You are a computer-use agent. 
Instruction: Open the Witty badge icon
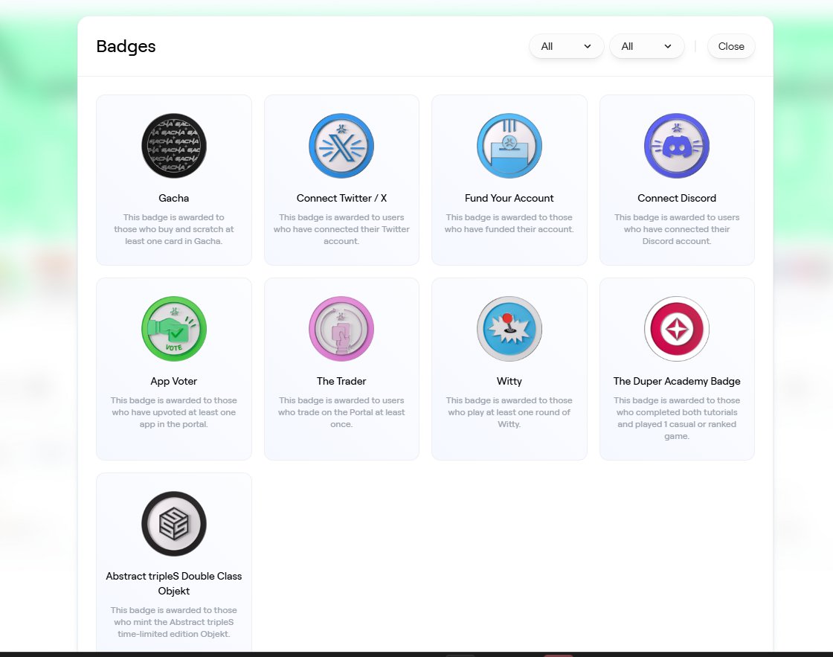(x=509, y=329)
